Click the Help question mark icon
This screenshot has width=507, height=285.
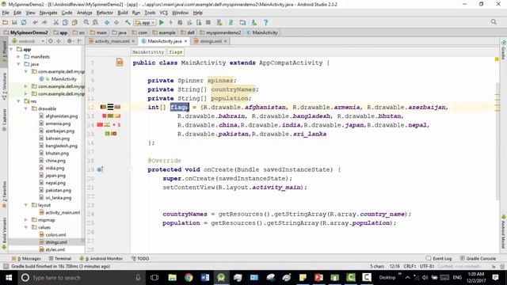(266, 23)
